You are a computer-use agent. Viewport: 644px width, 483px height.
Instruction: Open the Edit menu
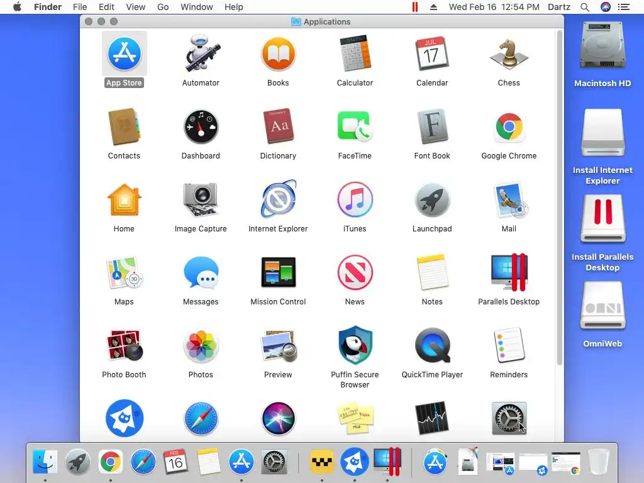pyautogui.click(x=106, y=7)
